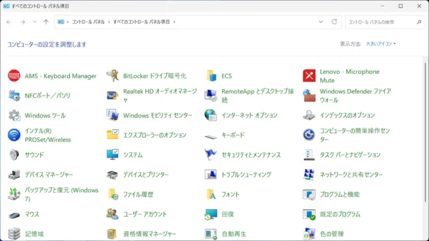
Task: Maximize the control panel window
Action: pos(400,6)
